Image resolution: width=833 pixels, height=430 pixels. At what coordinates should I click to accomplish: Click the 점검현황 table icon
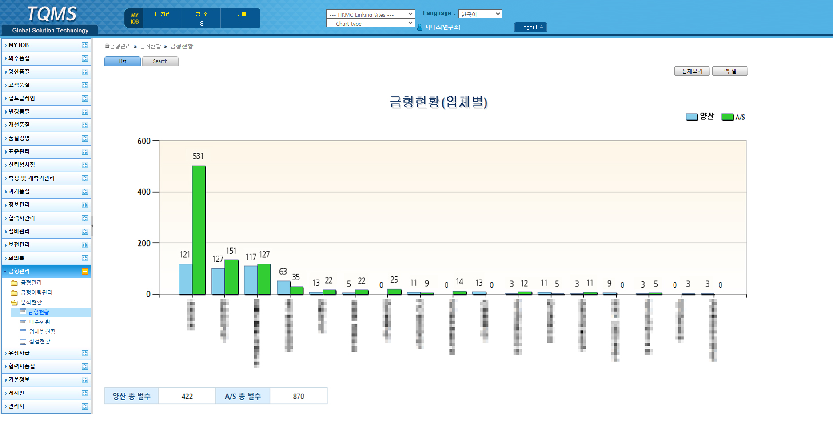[x=23, y=342]
